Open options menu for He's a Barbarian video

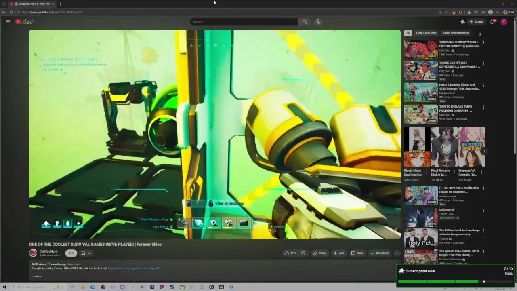(483, 85)
